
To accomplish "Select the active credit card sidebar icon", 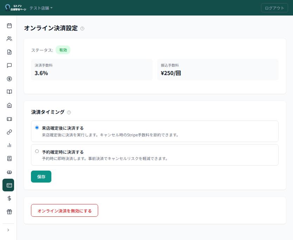I will tap(8, 185).
